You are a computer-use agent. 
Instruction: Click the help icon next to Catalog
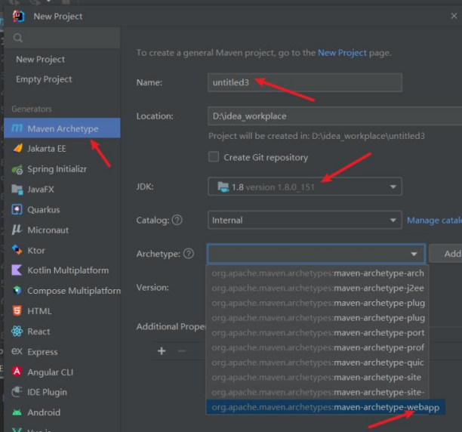pyautogui.click(x=177, y=220)
